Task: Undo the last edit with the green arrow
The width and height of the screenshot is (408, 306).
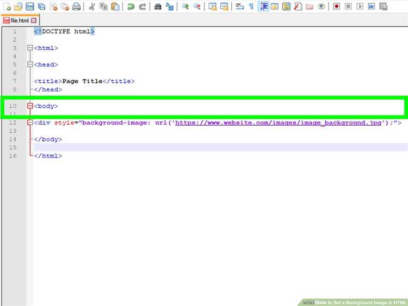Action: [131, 7]
